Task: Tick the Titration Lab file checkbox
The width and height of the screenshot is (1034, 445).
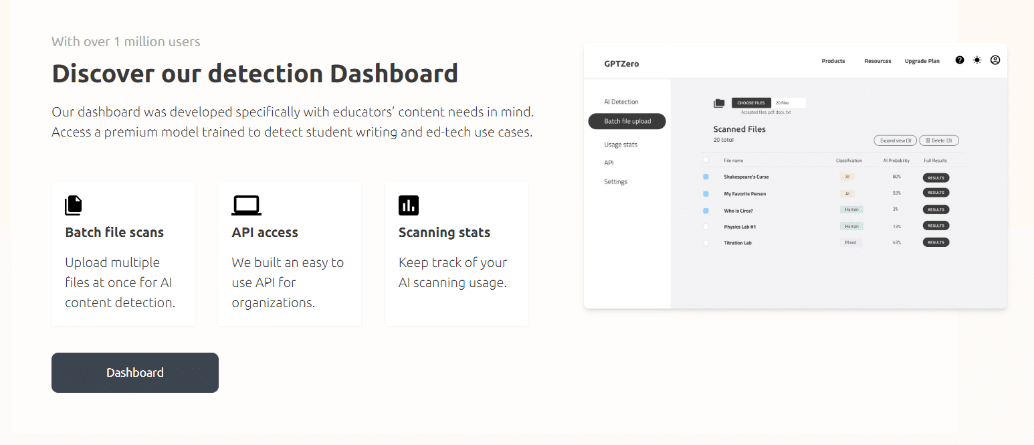Action: coord(706,243)
